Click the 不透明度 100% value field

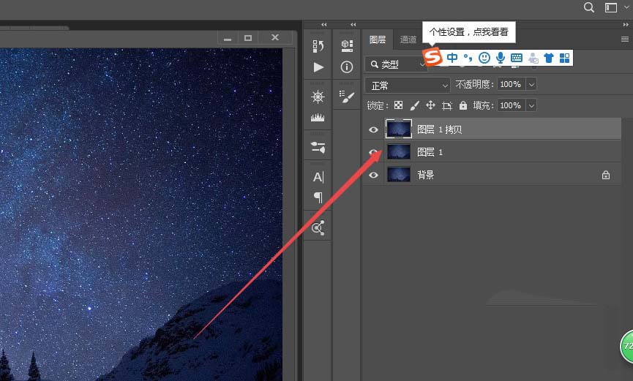click(511, 84)
